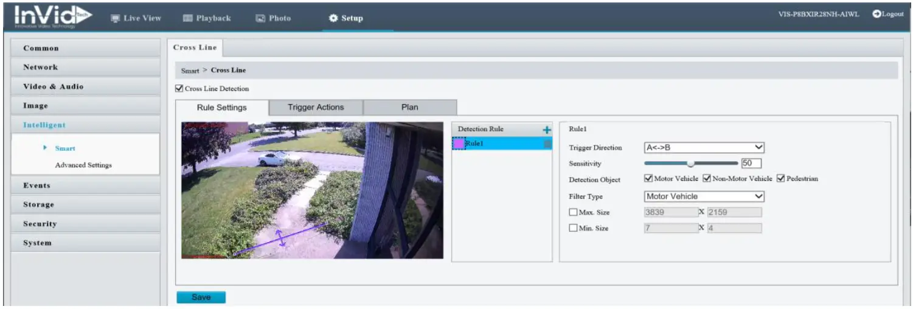This screenshot has height=309, width=913.
Task: Click the device name VIS-P8BXIR28NH-AIWL
Action: click(x=819, y=15)
